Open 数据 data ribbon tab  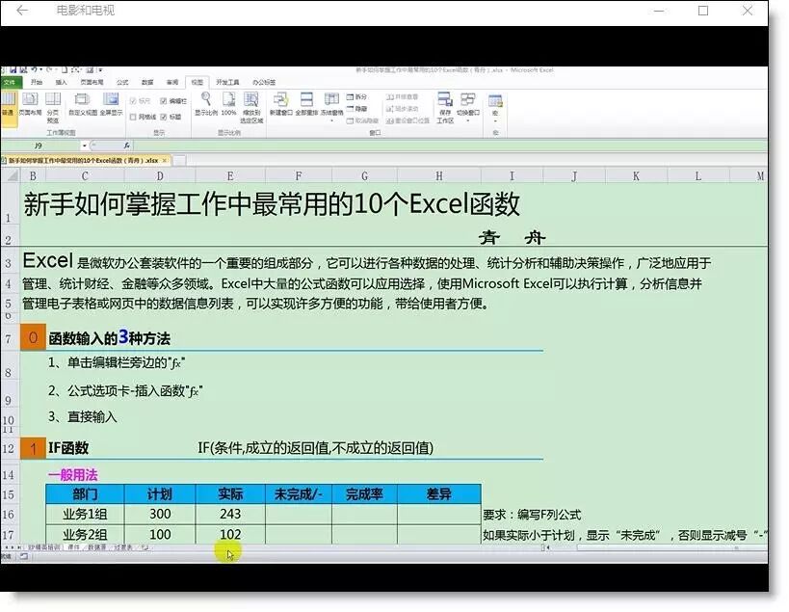(147, 82)
